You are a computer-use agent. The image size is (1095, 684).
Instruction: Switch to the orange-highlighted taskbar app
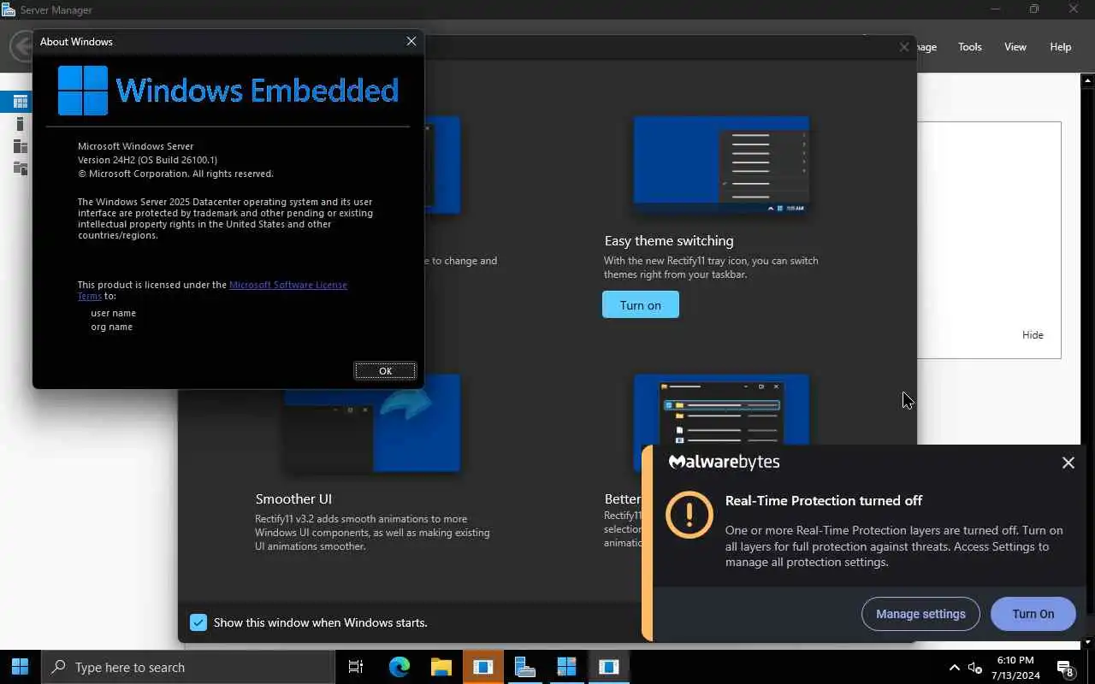point(482,667)
